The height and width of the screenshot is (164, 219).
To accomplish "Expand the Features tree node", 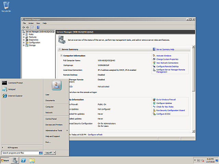I will tap(24, 37).
